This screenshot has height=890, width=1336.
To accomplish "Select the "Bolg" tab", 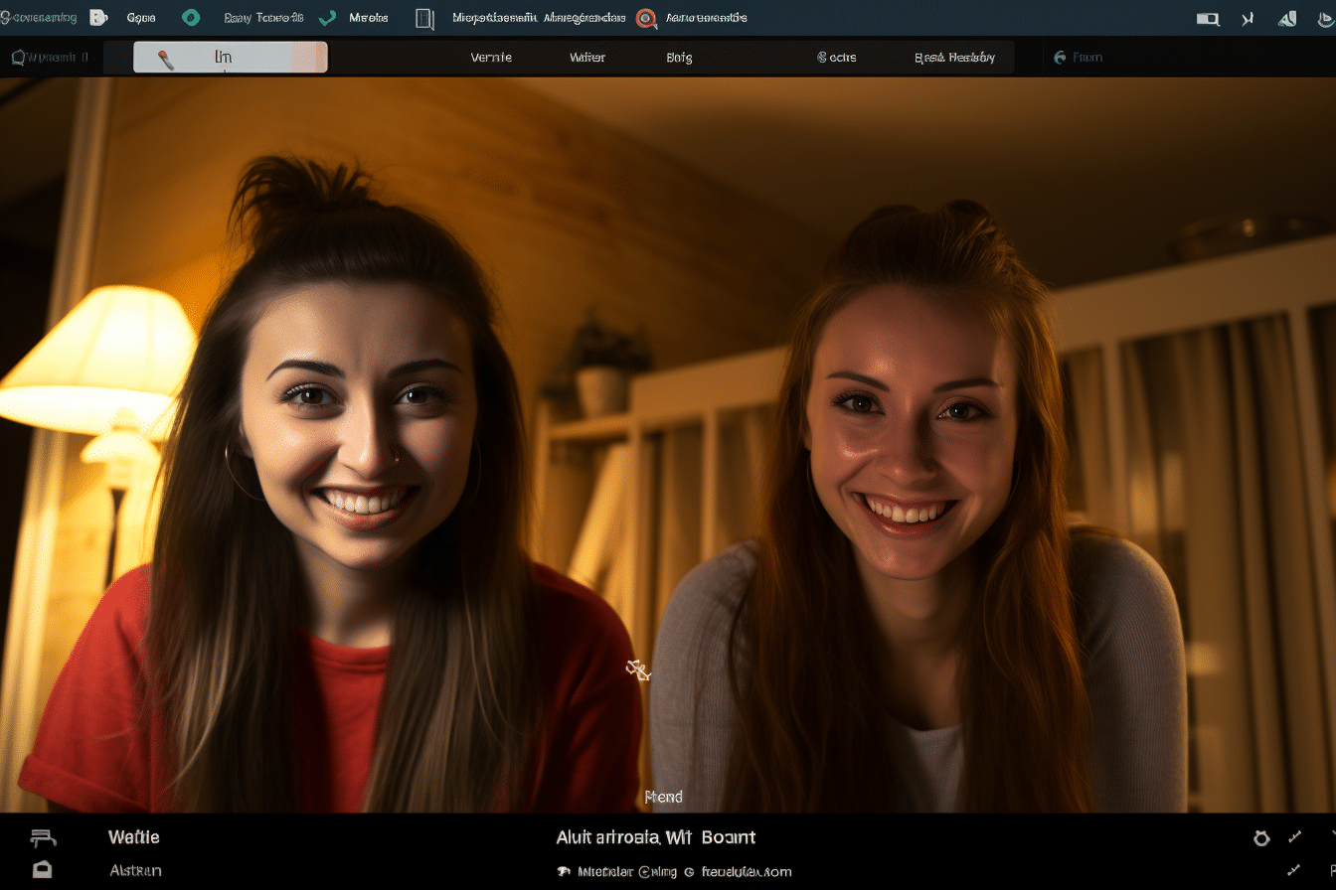I will (x=679, y=58).
